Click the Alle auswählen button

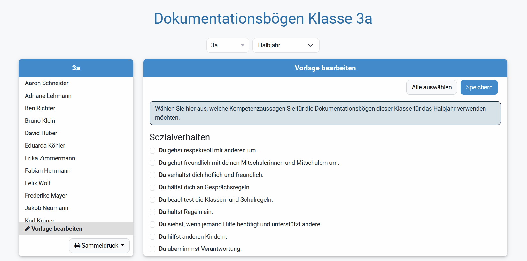tap(431, 87)
